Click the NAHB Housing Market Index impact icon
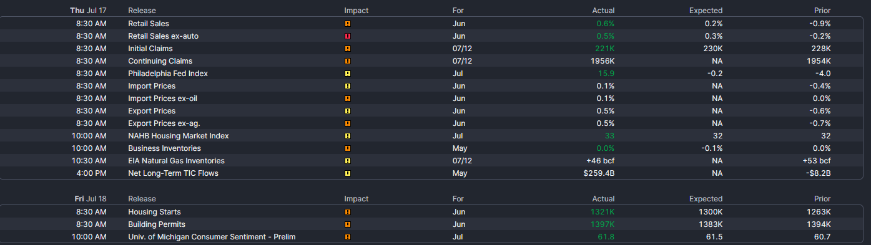 (348, 136)
